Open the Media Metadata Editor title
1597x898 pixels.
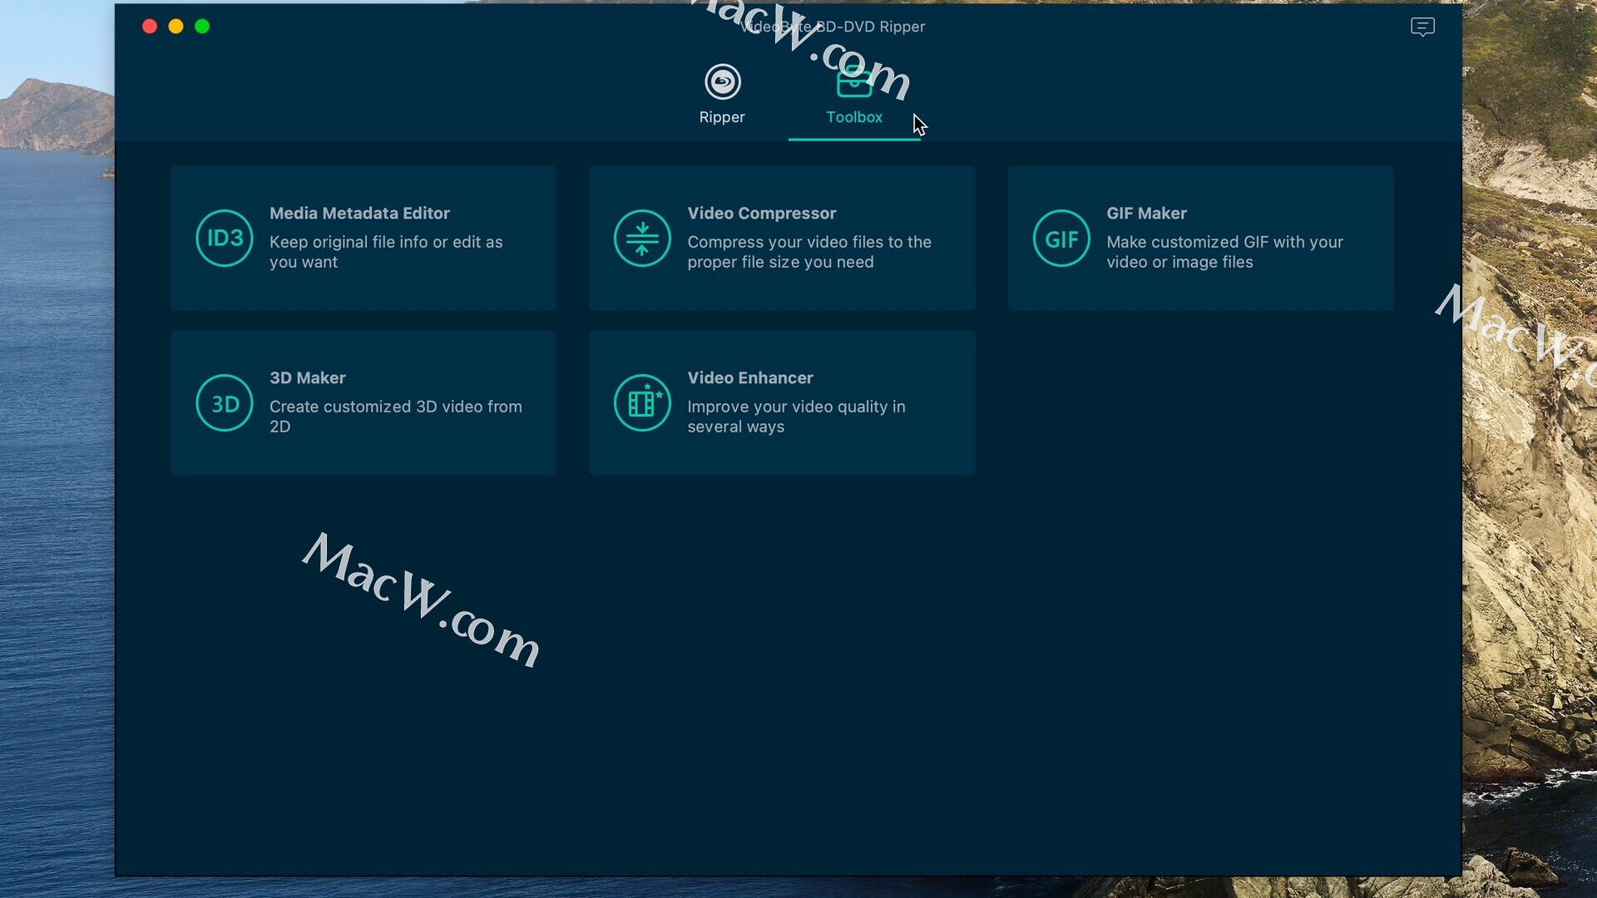359,214
